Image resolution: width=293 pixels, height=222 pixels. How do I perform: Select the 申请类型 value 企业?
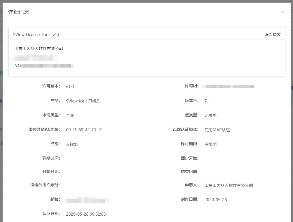[x=70, y=115]
